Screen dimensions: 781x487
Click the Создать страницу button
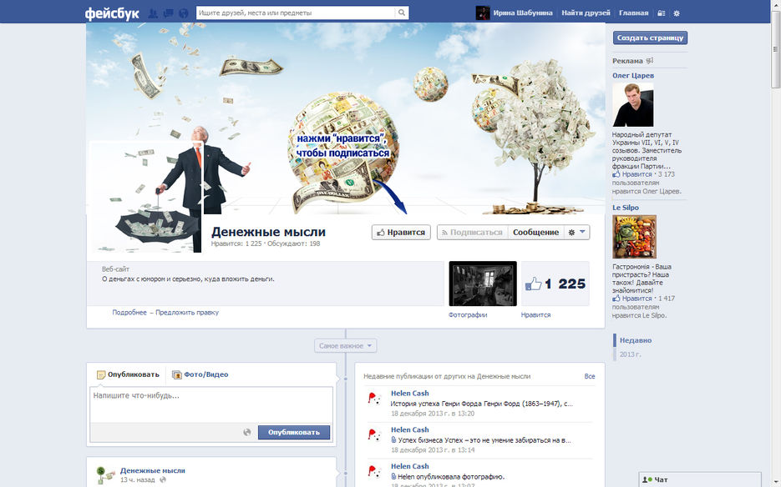point(650,38)
